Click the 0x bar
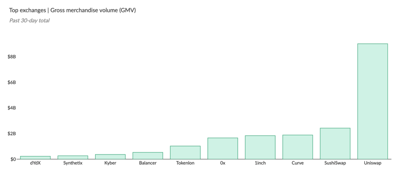The height and width of the screenshot is (173, 398). point(223,148)
